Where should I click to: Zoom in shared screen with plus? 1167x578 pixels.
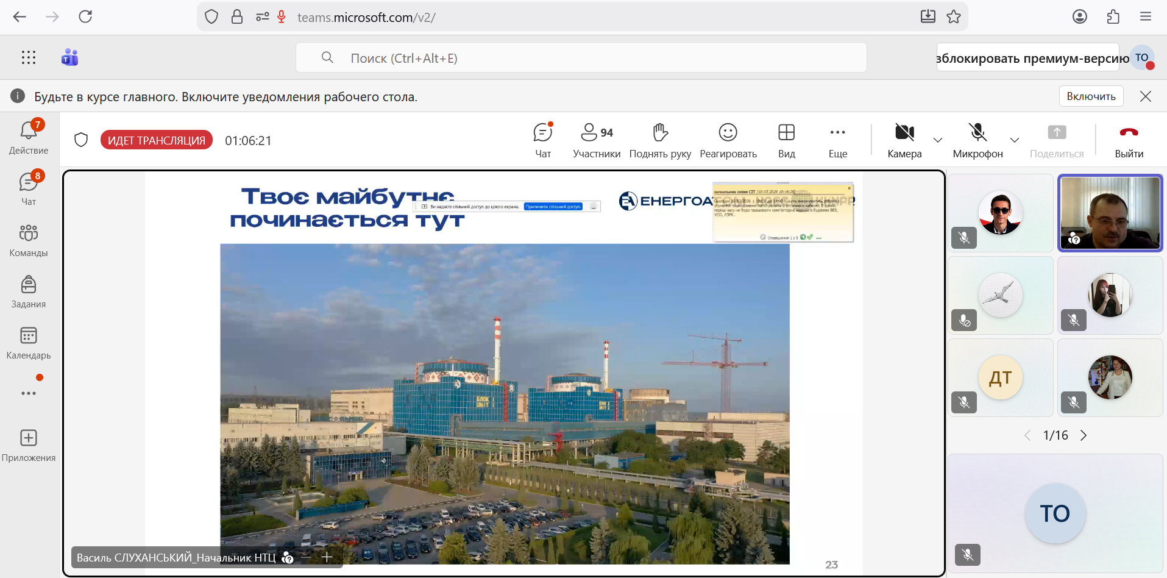327,557
